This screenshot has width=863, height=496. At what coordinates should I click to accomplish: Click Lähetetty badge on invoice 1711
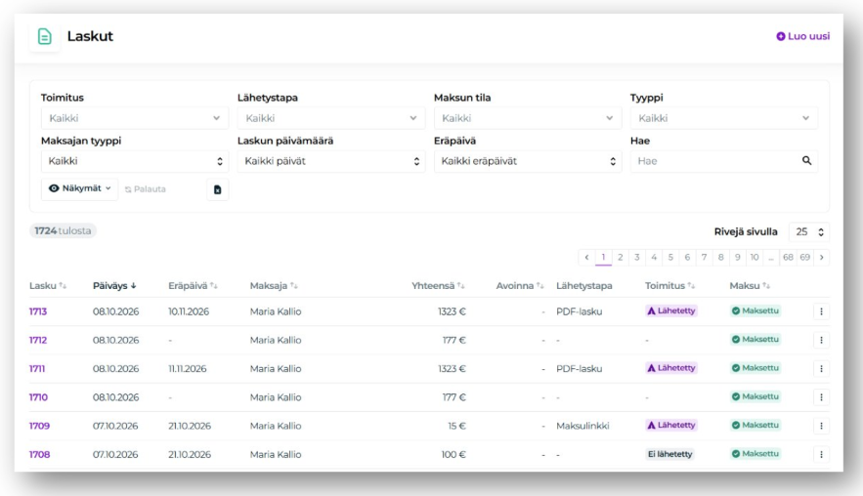click(x=671, y=368)
